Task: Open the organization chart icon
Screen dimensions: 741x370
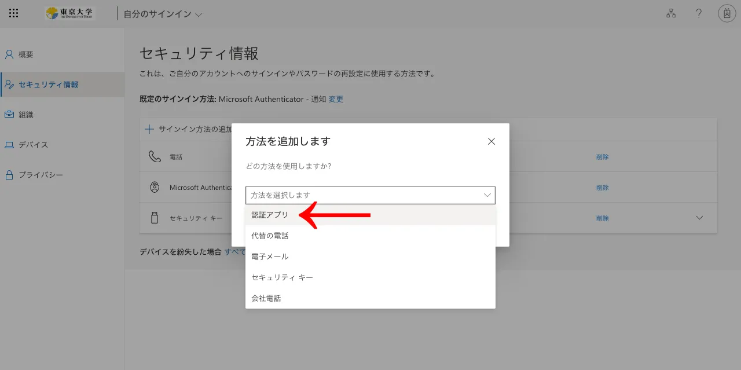Action: coord(671,13)
